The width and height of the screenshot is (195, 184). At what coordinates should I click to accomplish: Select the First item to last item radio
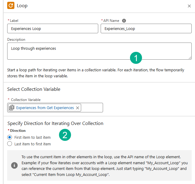(x=10, y=137)
